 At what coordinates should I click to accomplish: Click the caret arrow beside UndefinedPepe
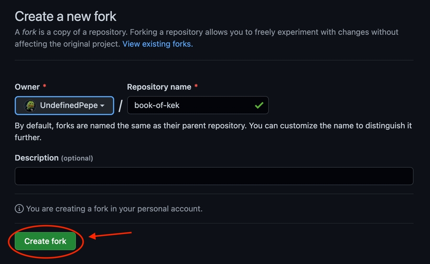[102, 106]
